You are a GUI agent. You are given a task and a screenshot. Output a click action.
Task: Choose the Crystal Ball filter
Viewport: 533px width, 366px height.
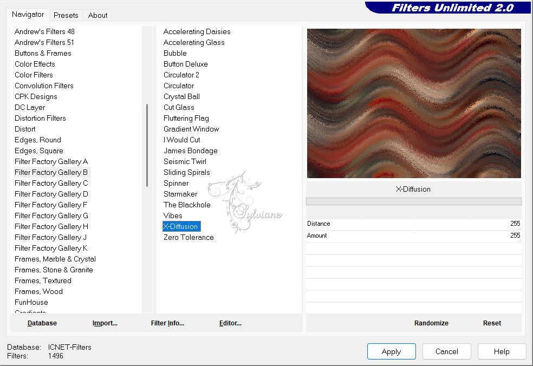[x=181, y=97]
